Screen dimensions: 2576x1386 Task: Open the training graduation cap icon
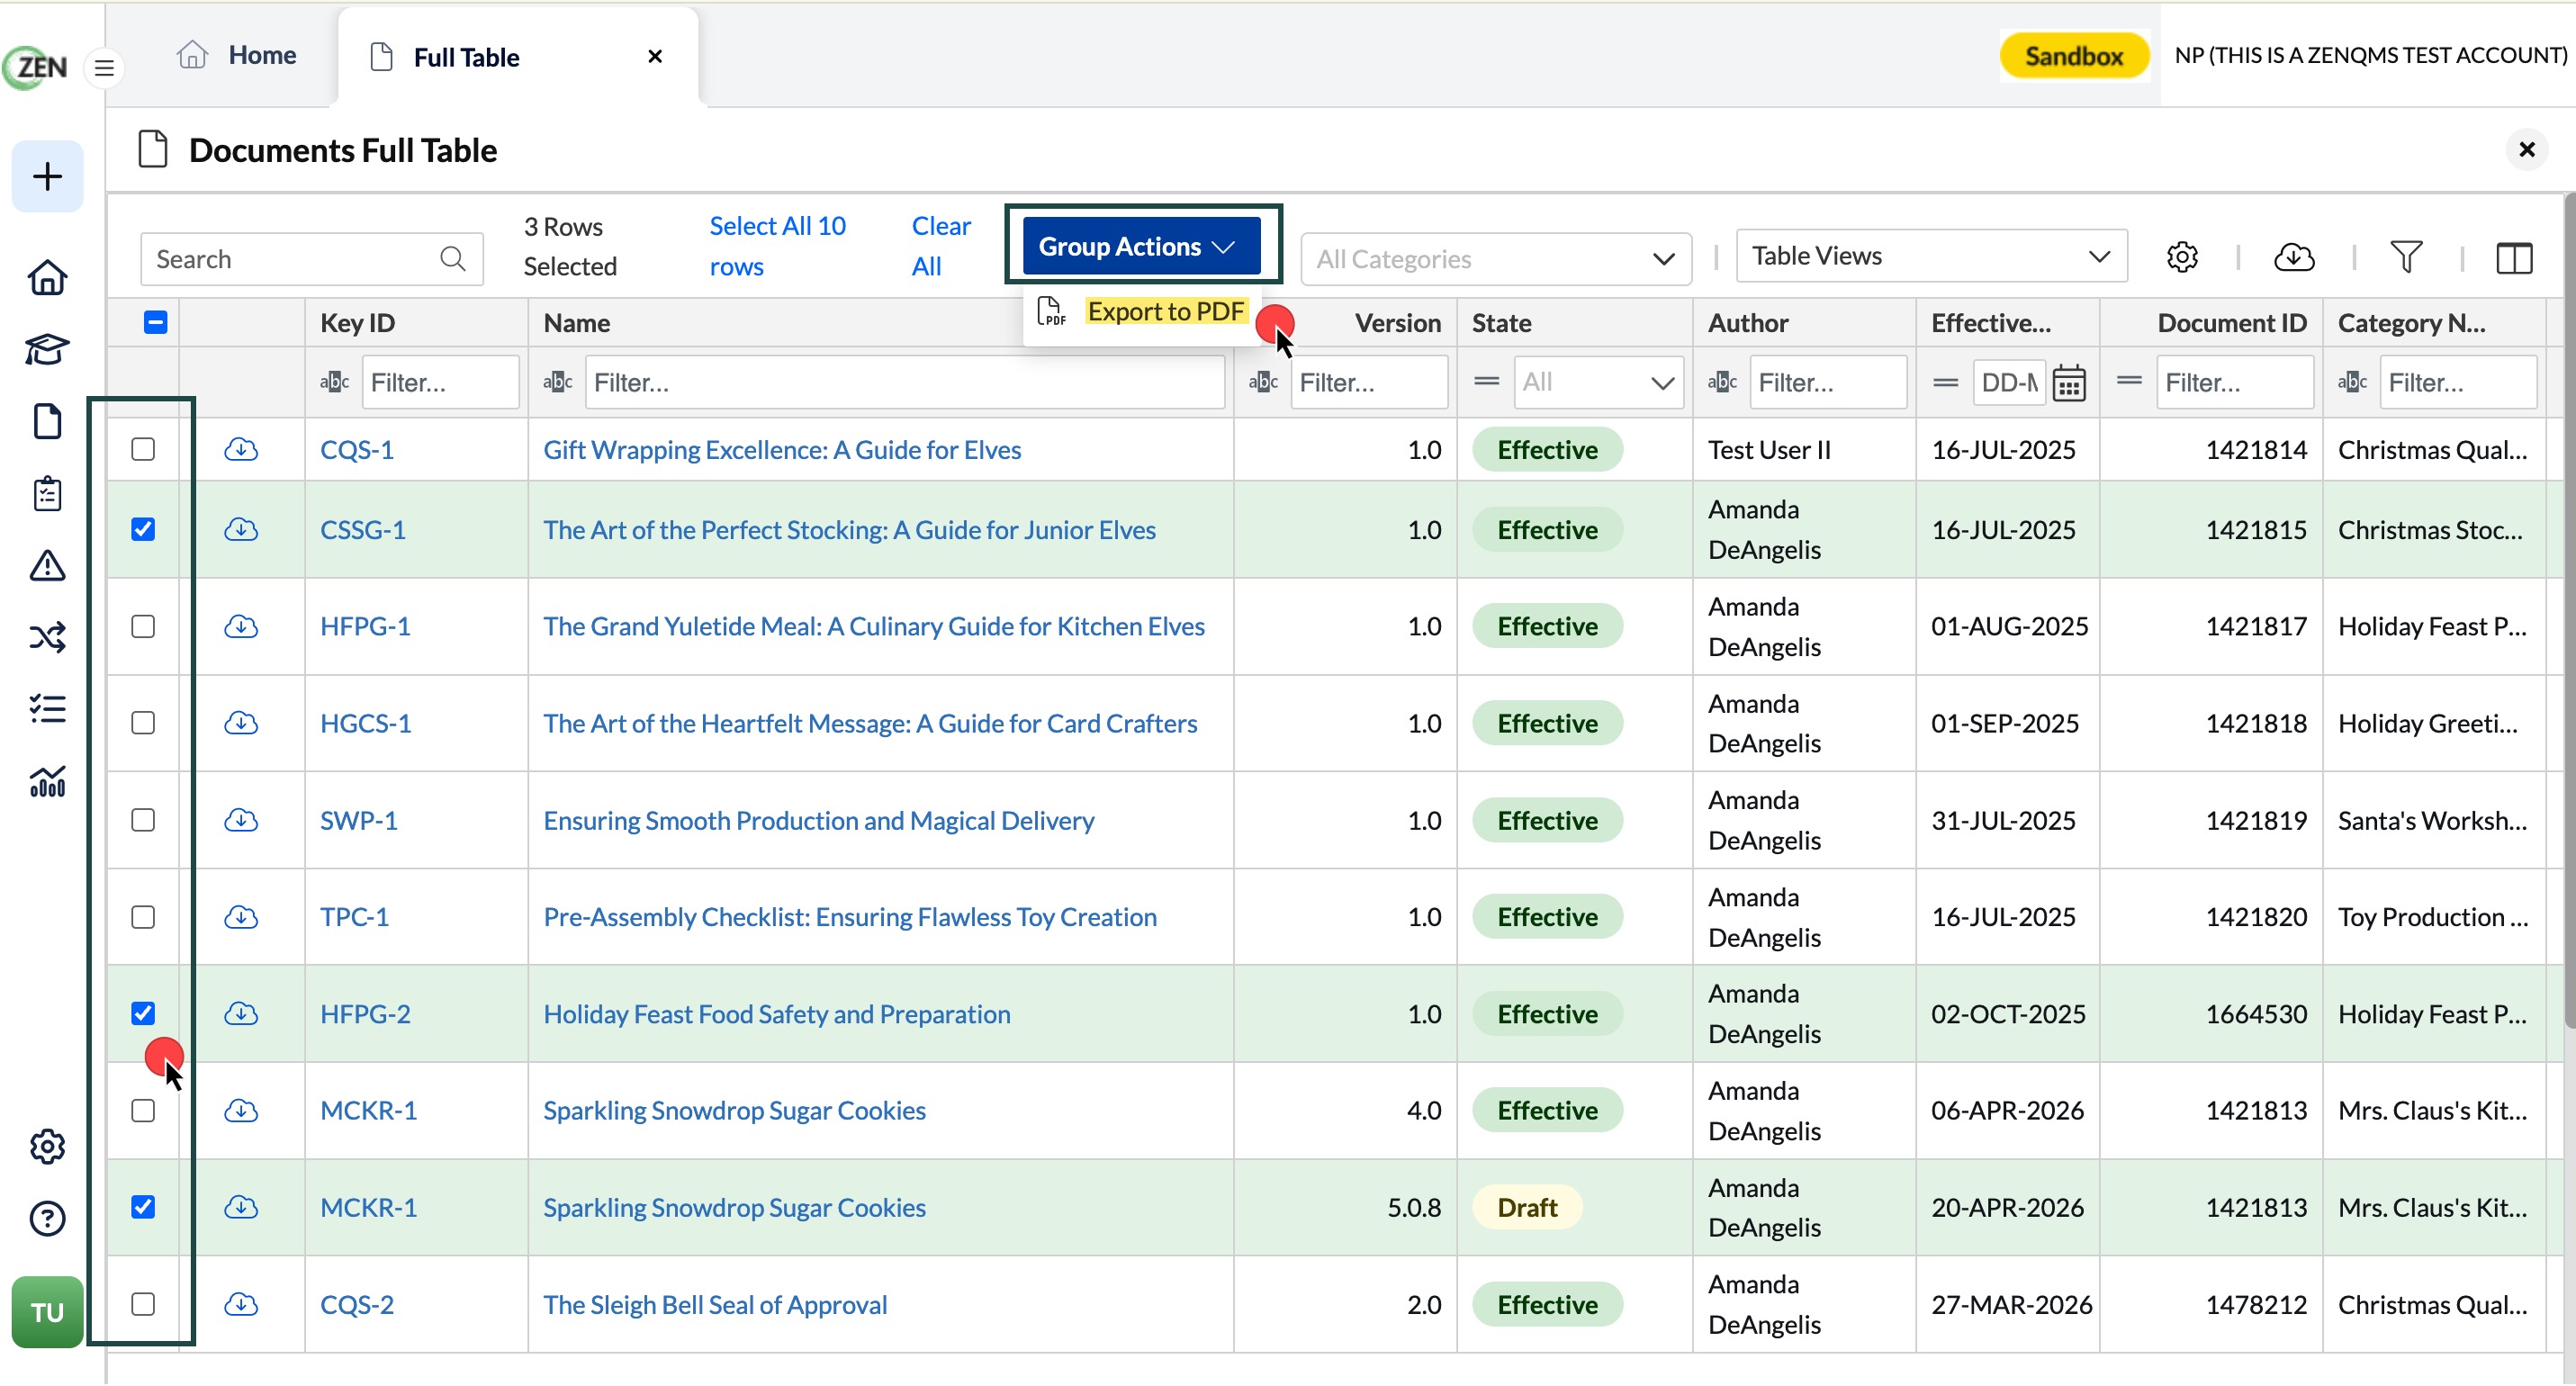47,350
